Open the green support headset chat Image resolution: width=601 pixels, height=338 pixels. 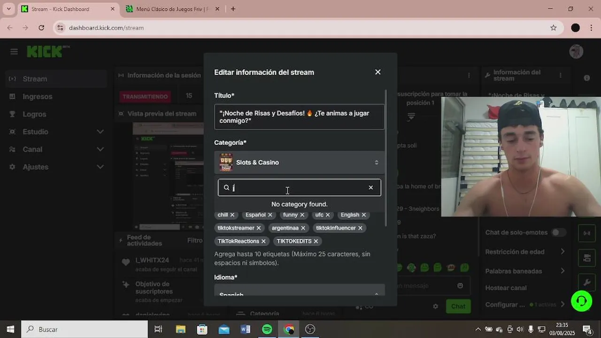(x=581, y=300)
